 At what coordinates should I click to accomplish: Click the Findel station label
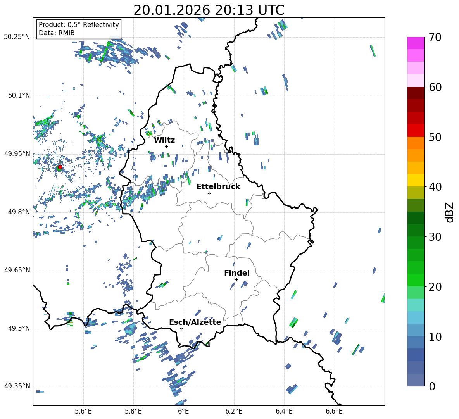237,273
